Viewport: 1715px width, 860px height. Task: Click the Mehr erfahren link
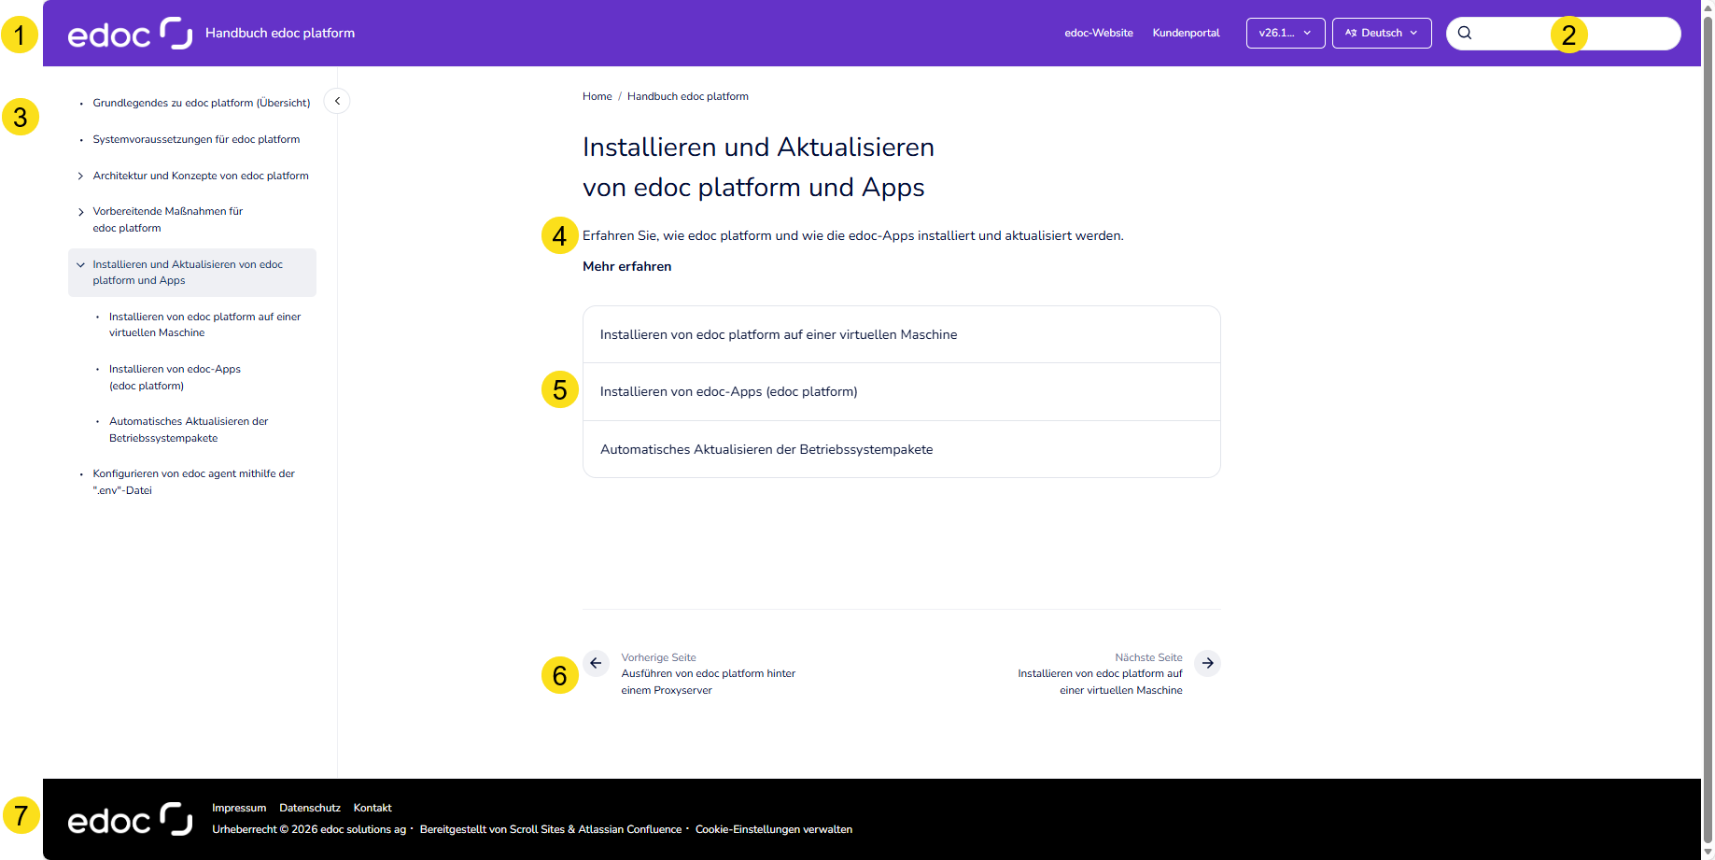pyautogui.click(x=626, y=266)
